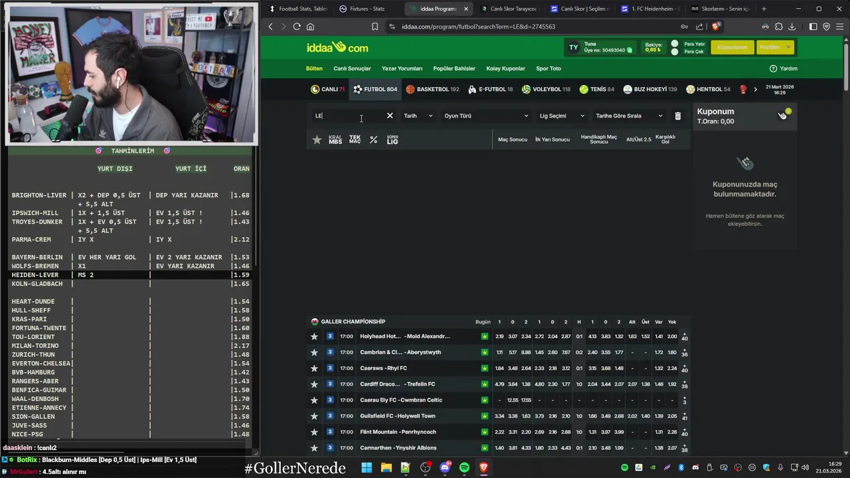Open the Lig Seçimi dropdown

(x=562, y=116)
